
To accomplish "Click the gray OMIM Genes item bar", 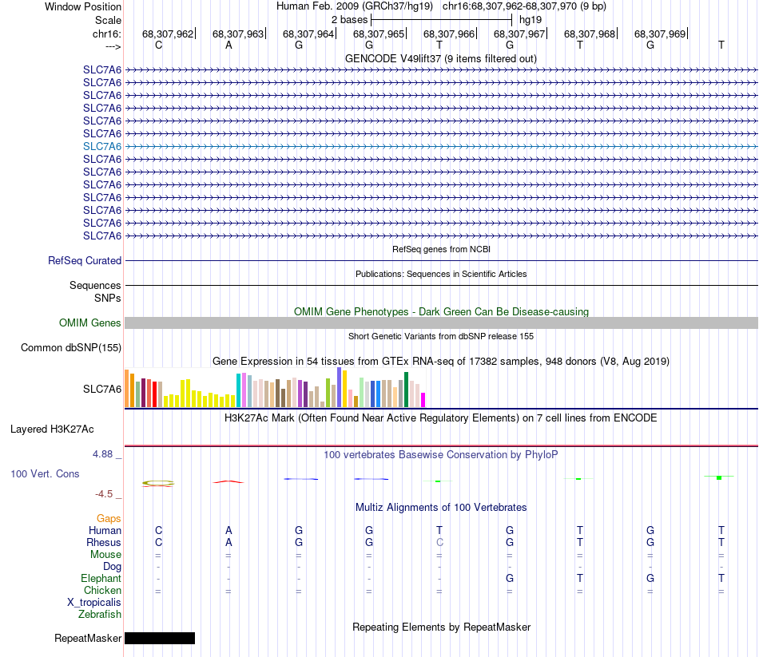I will [x=441, y=323].
